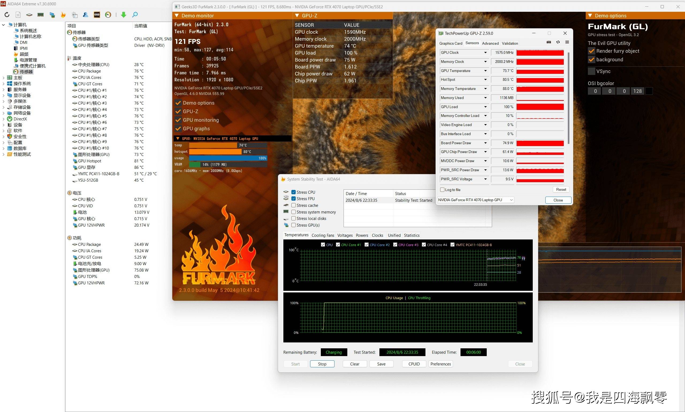Open the Statistics tab in stability test
Screen dimensions: 685x412
(412, 235)
